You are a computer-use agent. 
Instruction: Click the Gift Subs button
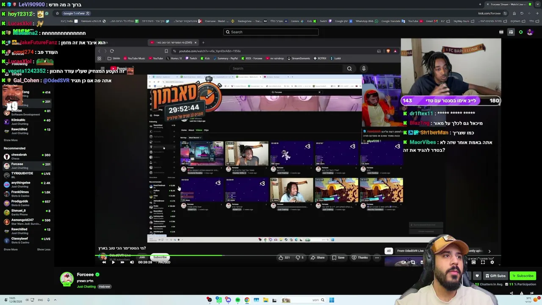coord(495,276)
